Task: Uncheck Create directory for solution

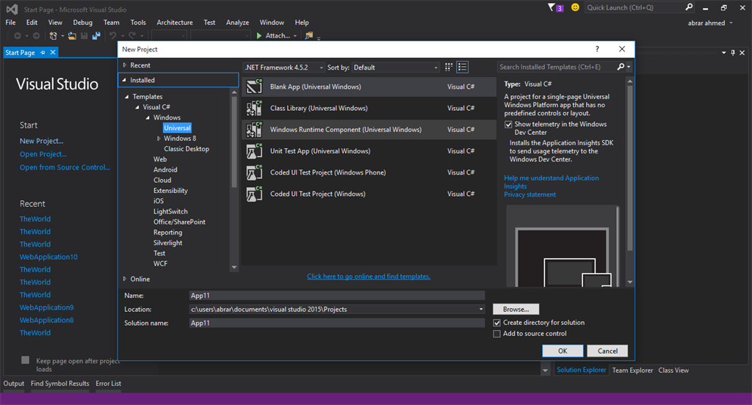Action: click(x=497, y=323)
